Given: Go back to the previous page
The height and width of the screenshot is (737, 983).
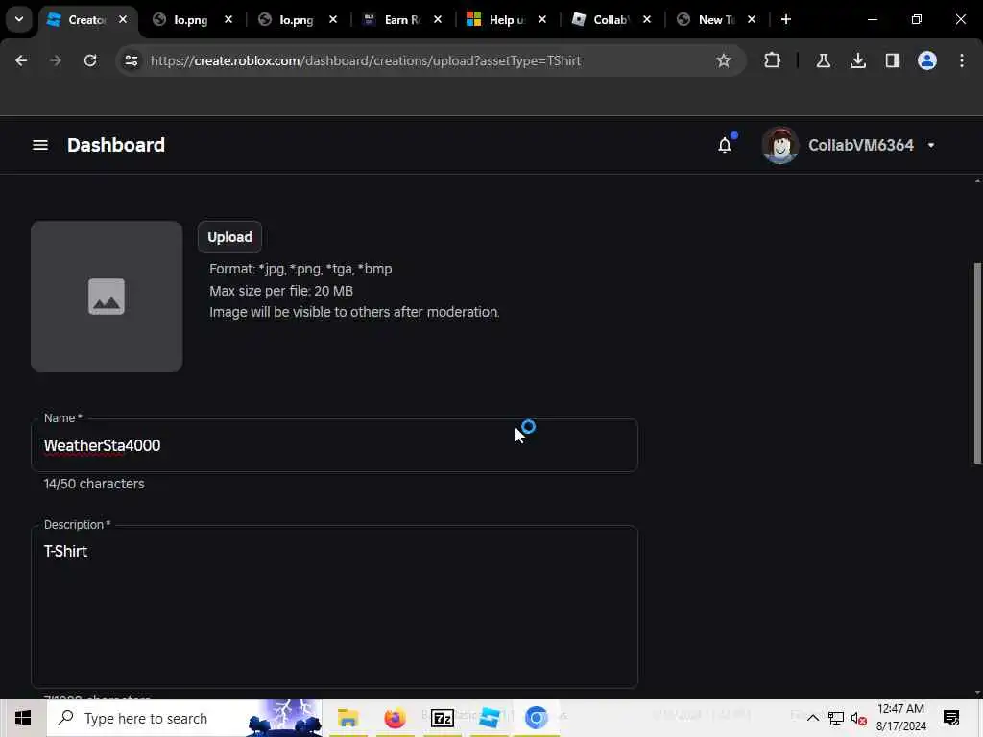Looking at the screenshot, I should 21,60.
